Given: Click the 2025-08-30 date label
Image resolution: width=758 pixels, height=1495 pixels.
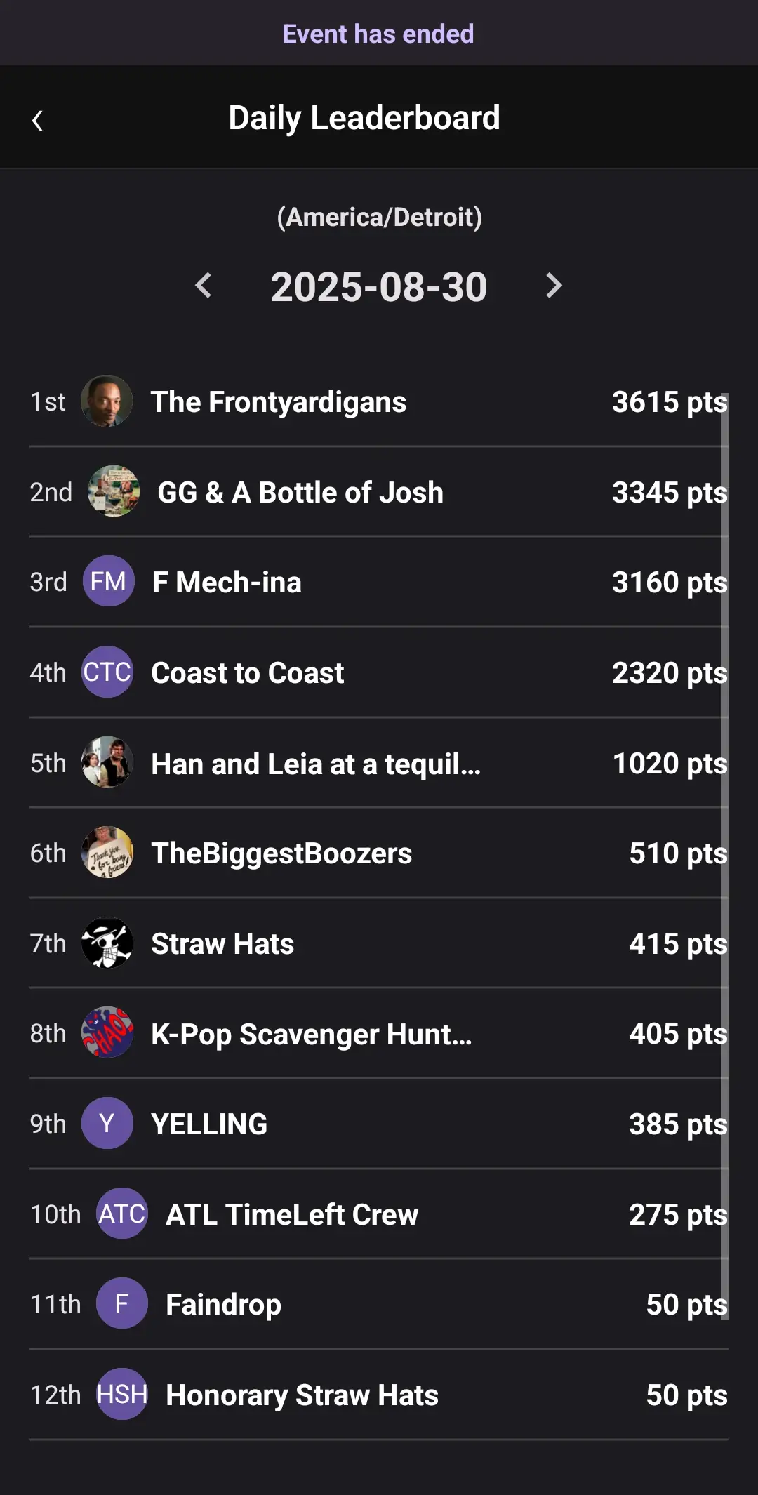Looking at the screenshot, I should pos(379,287).
